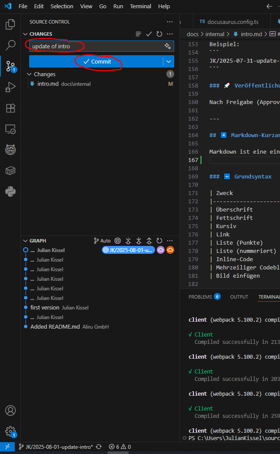Switch to the docusaurus.config.ts editor tab

point(232,22)
